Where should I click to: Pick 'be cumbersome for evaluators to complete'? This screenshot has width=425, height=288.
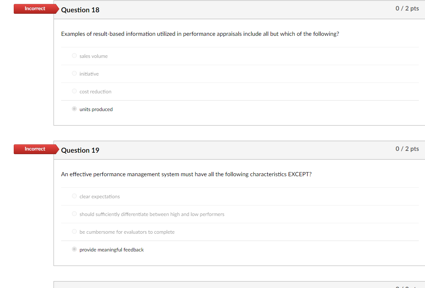click(74, 231)
